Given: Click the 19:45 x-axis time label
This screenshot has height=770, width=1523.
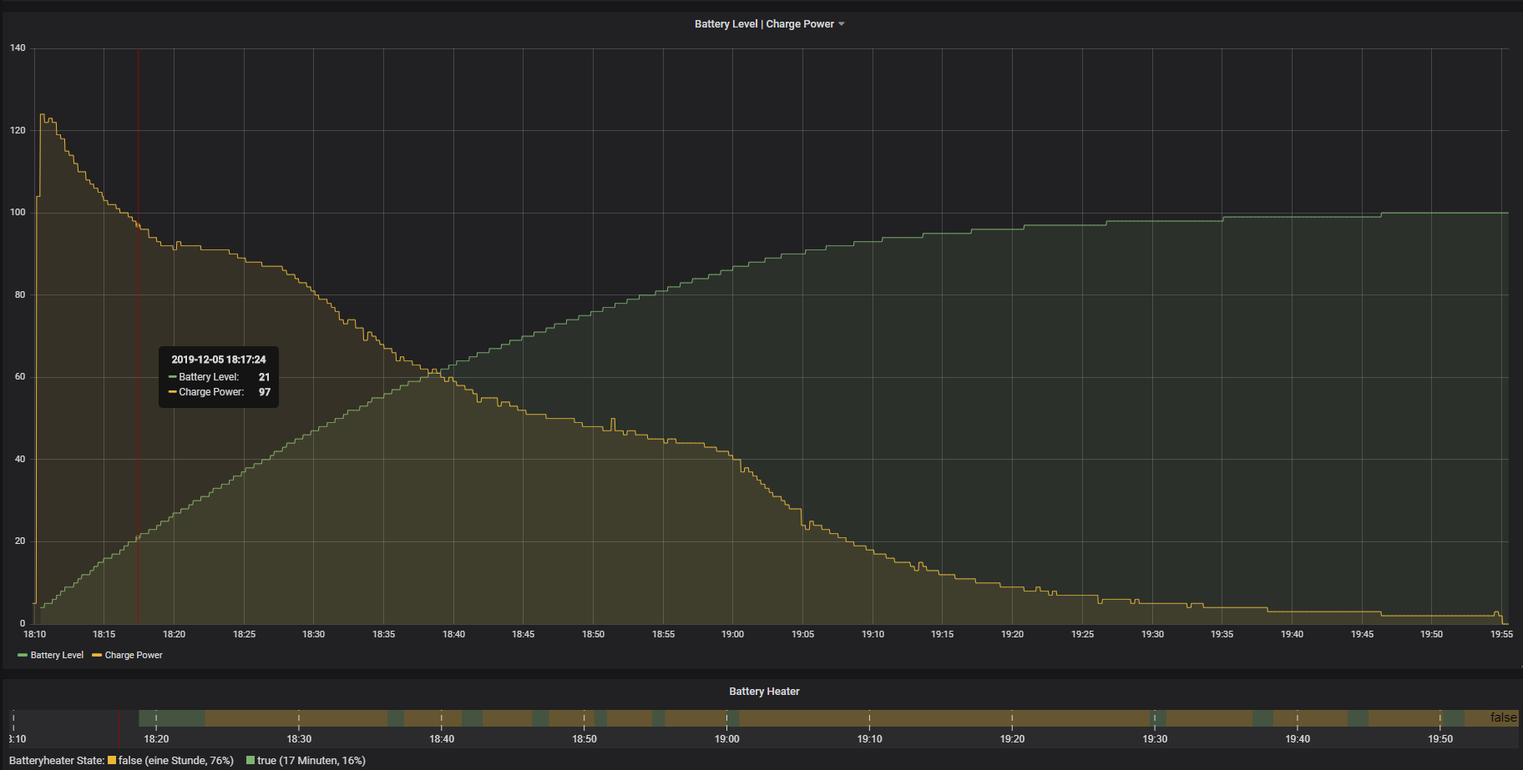Looking at the screenshot, I should coord(1363,635).
